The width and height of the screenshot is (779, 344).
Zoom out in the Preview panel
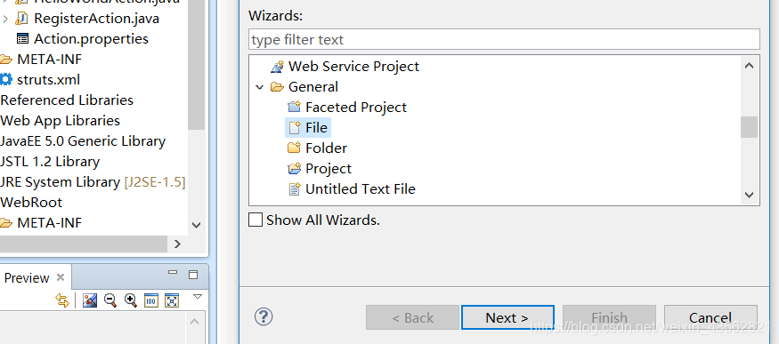tap(110, 300)
